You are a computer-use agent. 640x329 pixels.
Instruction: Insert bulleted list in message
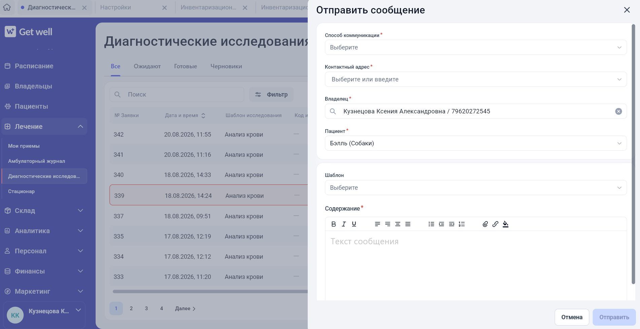pos(431,224)
